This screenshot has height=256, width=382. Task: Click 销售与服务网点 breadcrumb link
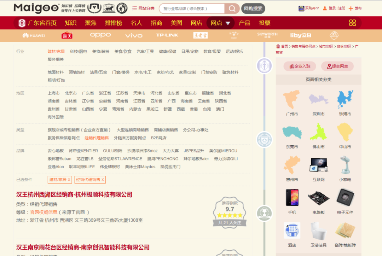[x=303, y=47]
